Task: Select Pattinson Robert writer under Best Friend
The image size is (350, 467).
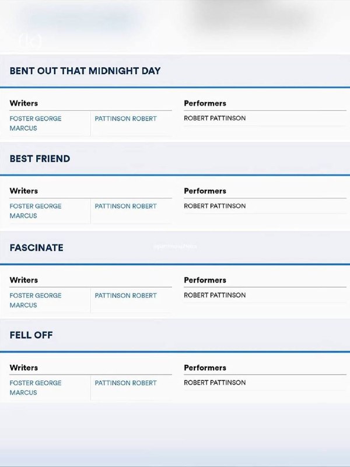Action: pos(125,206)
